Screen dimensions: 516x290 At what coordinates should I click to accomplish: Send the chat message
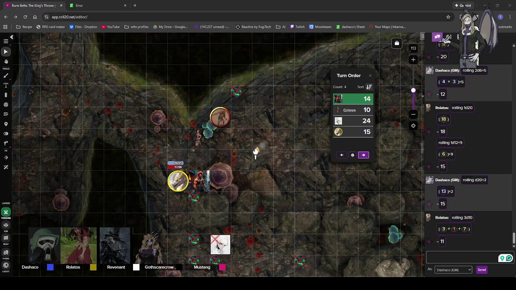(482, 270)
